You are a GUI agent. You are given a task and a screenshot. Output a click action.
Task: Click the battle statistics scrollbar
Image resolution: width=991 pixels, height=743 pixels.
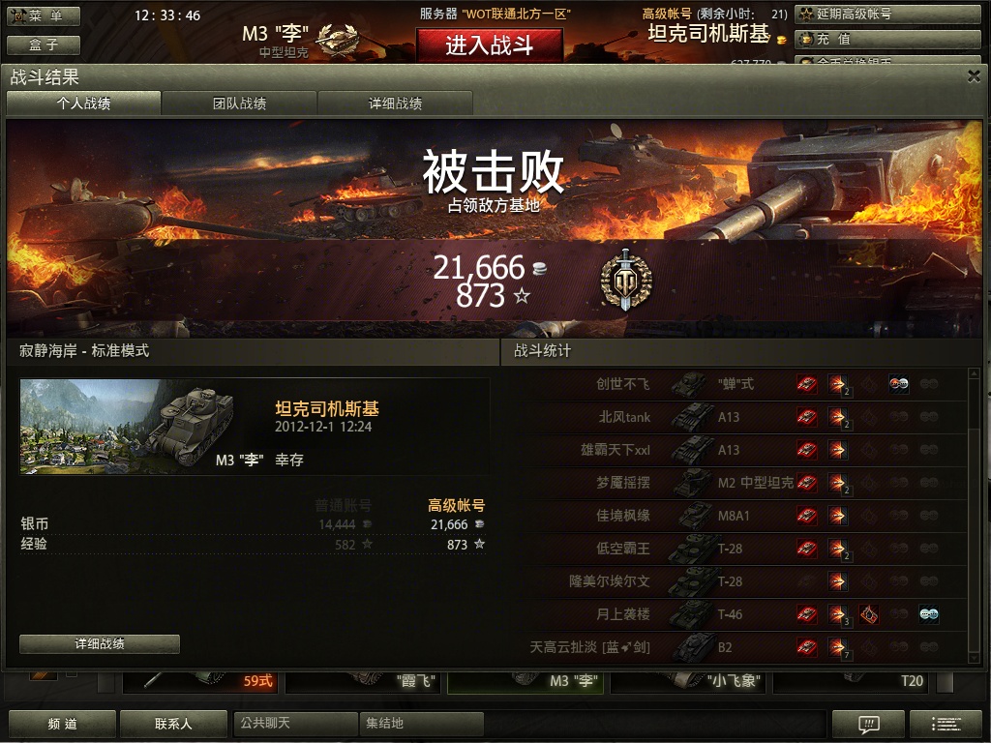974,515
